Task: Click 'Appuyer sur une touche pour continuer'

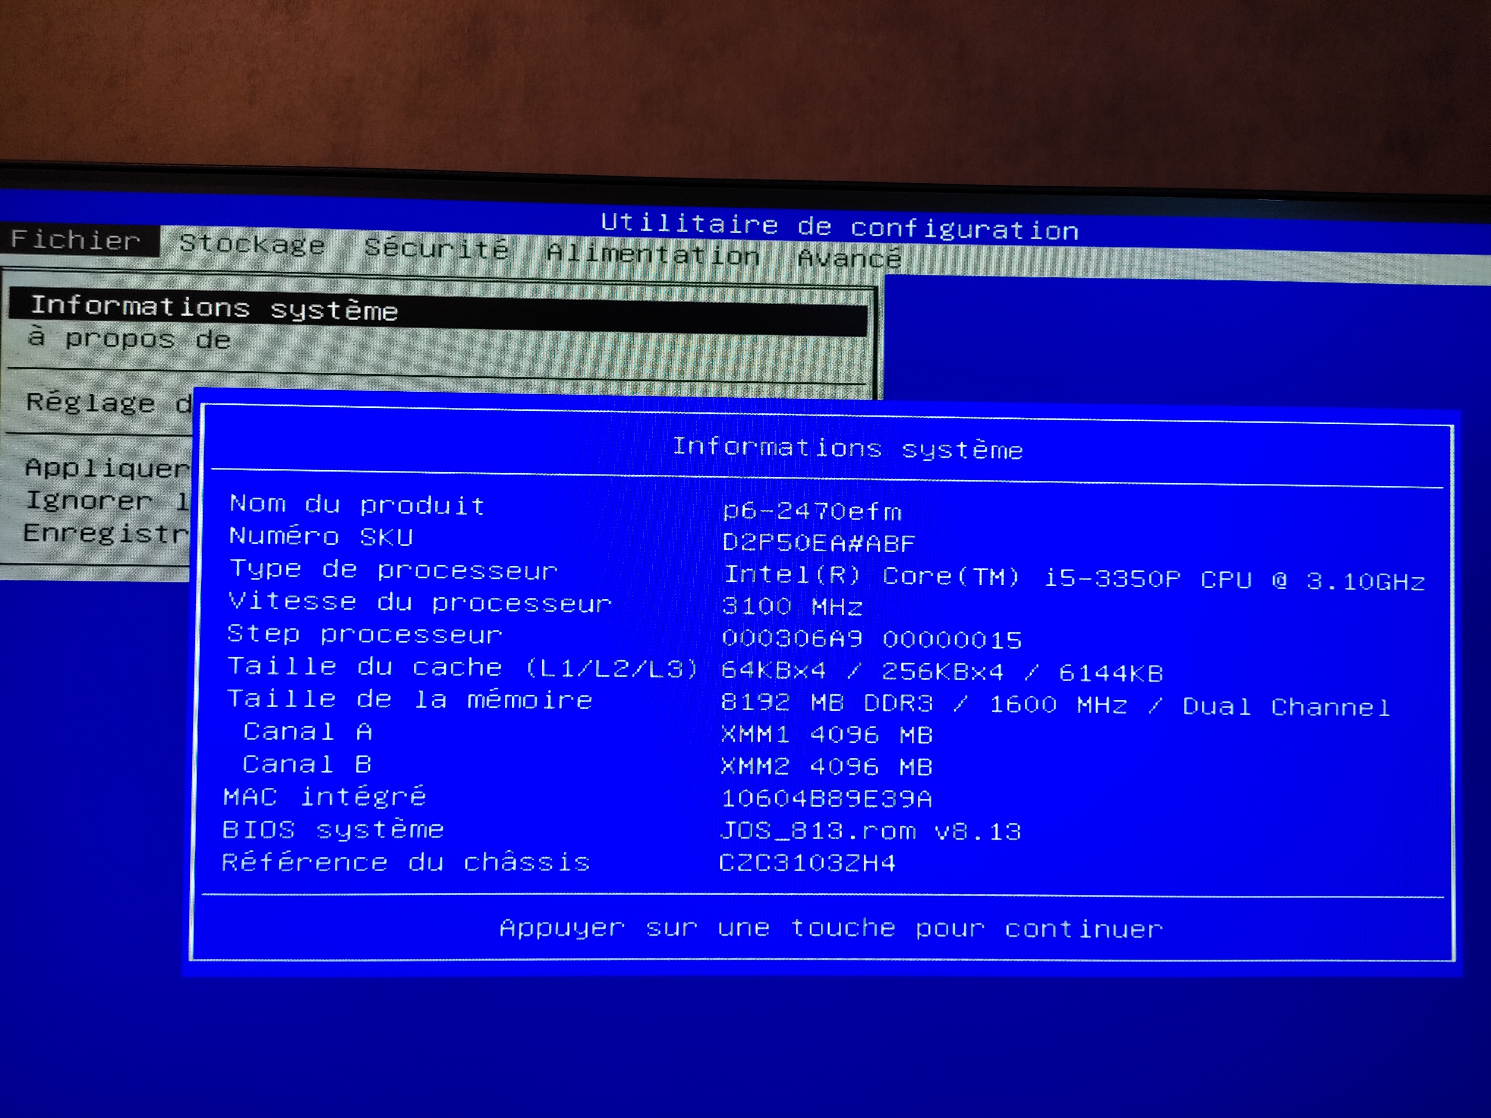Action: pos(830,929)
